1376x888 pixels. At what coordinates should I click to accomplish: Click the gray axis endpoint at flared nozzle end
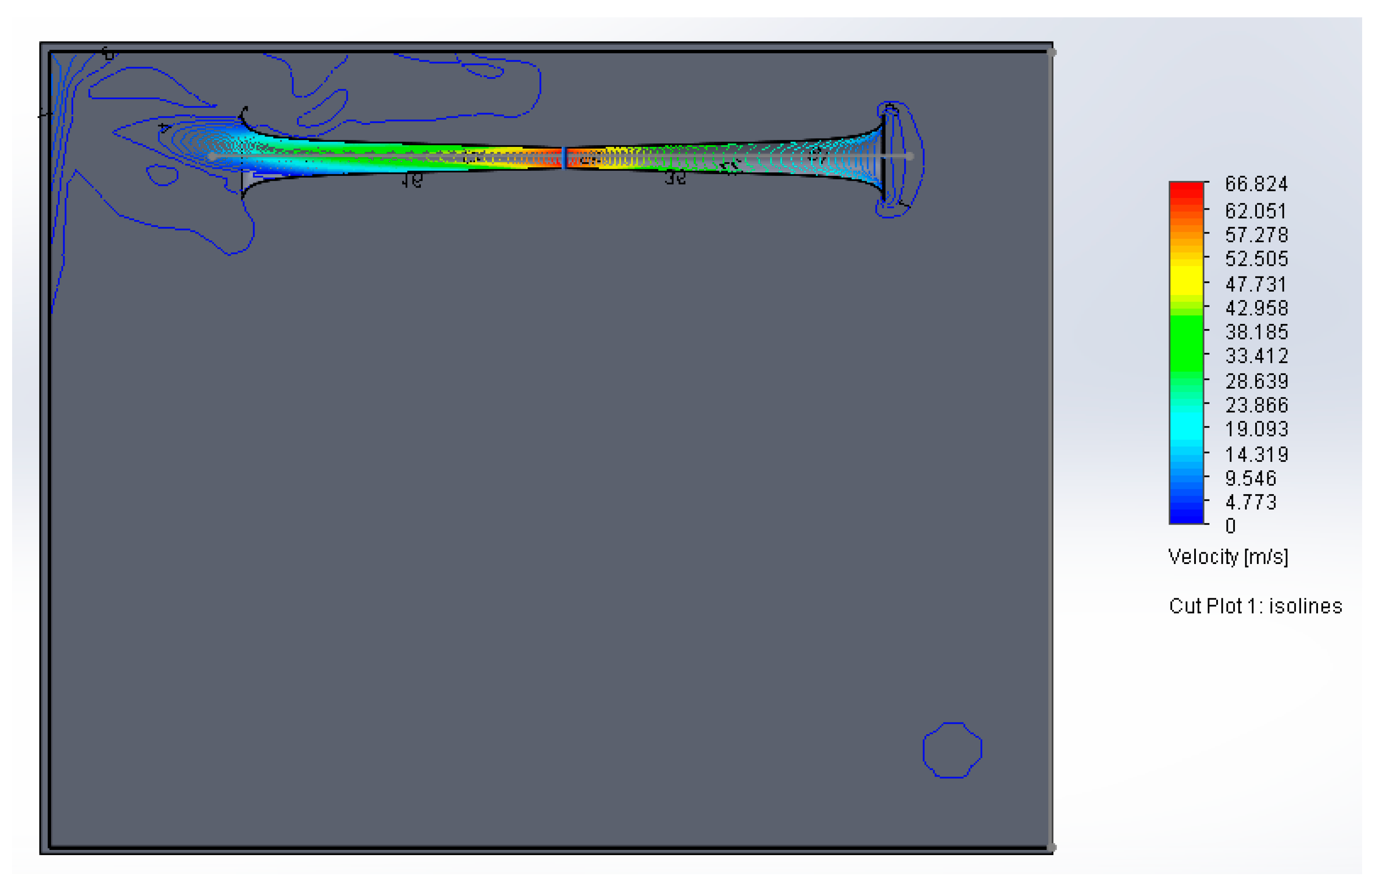910,156
